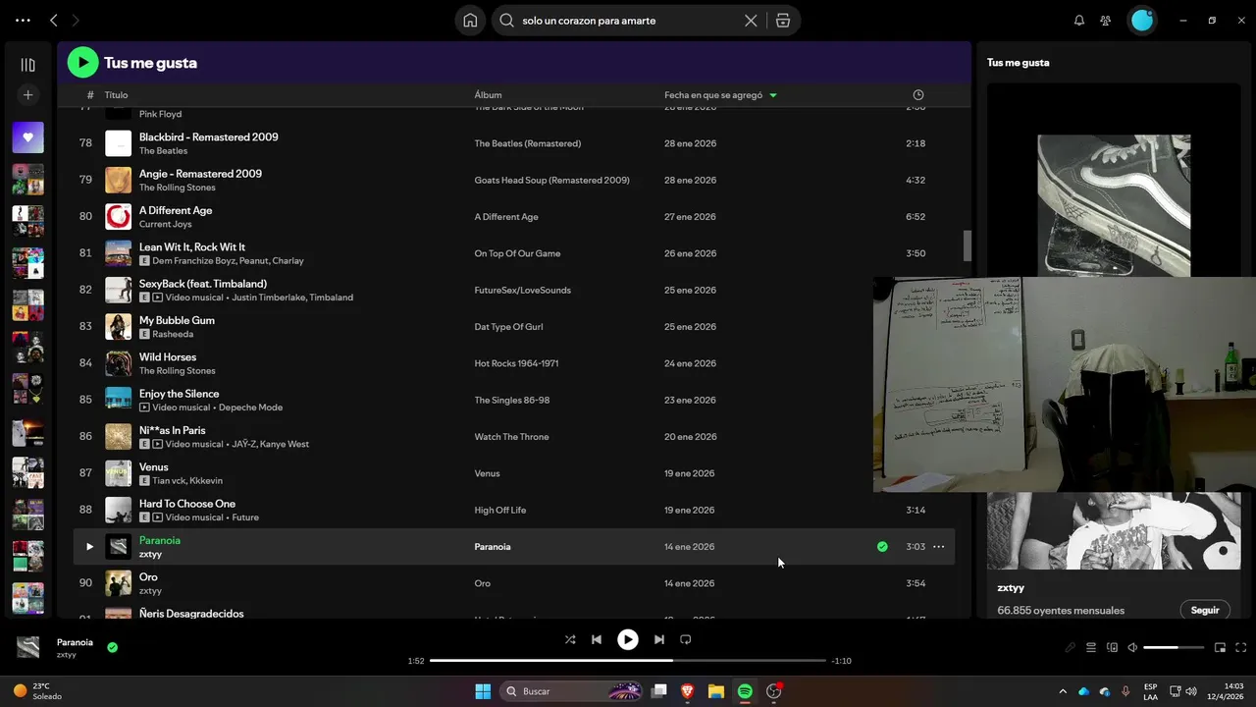The width and height of the screenshot is (1256, 707).
Task: Expand Your Library sidebar icon
Action: (27, 65)
